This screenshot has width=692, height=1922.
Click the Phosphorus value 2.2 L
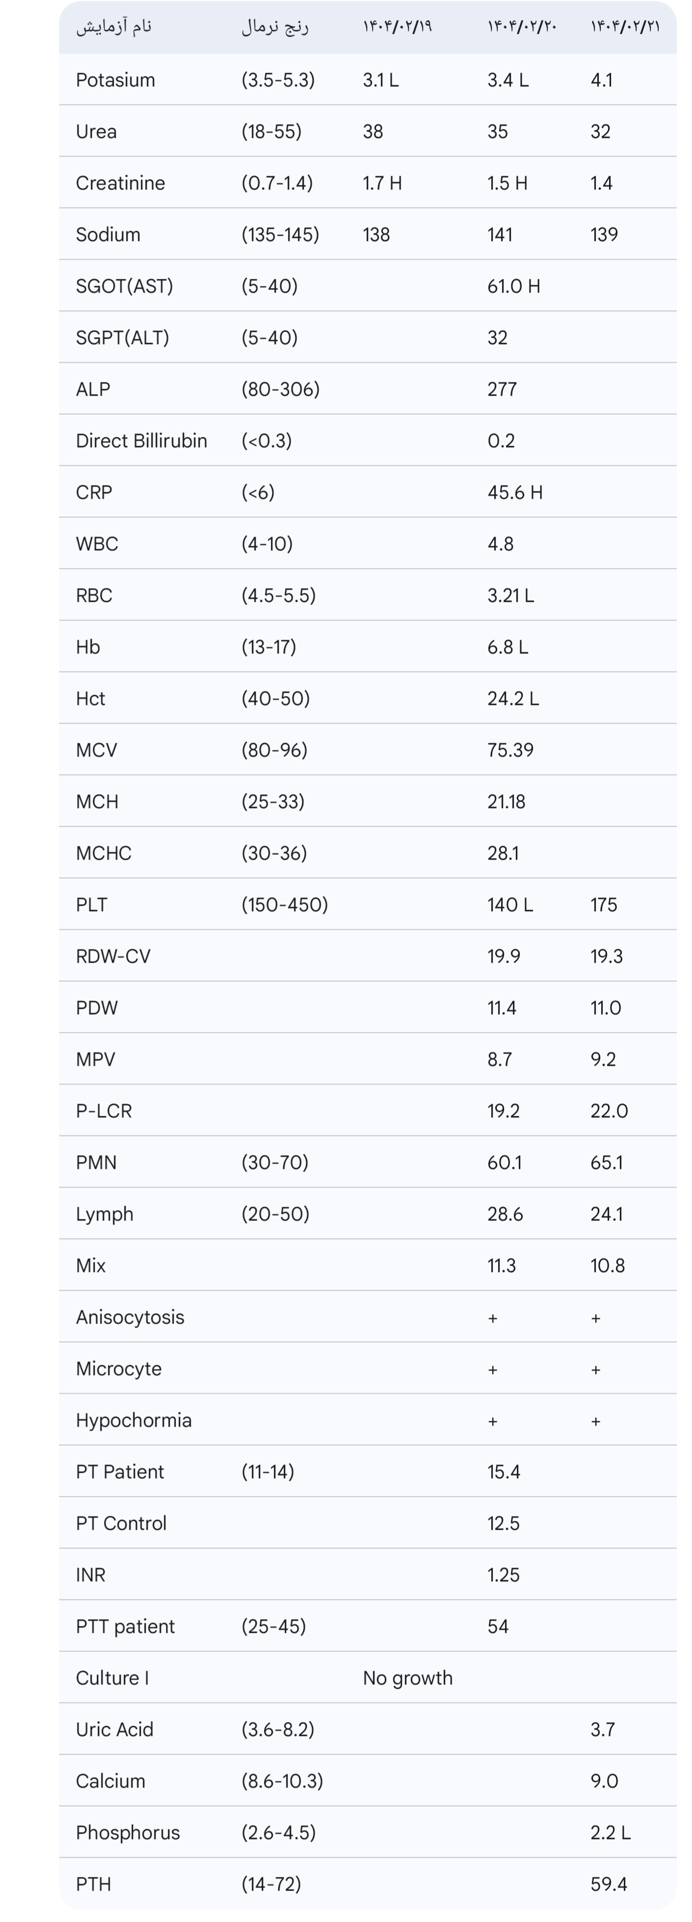611,1833
